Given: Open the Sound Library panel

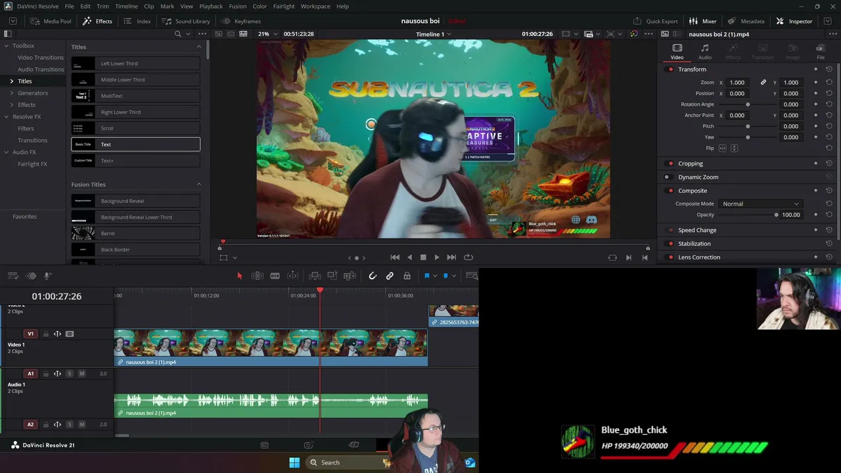Looking at the screenshot, I should coord(186,21).
